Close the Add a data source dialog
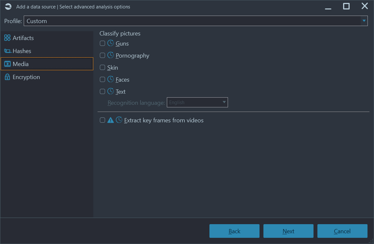 tap(365, 6)
